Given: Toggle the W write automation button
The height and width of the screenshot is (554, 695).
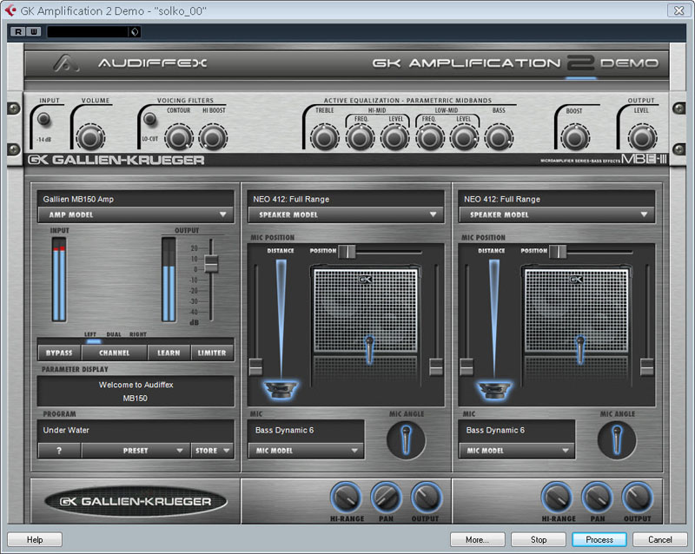Looking at the screenshot, I should click(34, 31).
